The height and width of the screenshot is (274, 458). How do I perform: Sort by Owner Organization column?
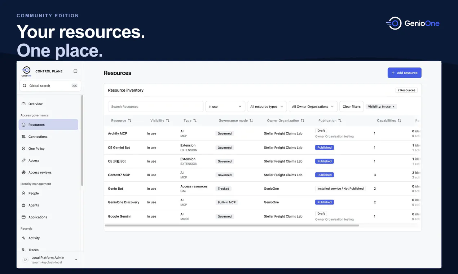(x=286, y=120)
